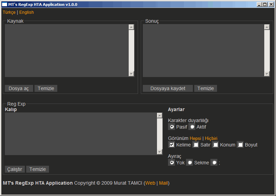The height and width of the screenshot is (196, 276).
Task: Switch language to Türkçe
Action: click(x=9, y=12)
